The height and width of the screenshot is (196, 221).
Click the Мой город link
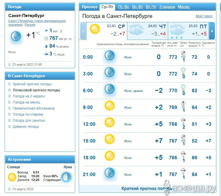point(204,16)
